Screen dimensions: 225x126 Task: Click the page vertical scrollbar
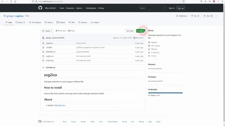(x=224, y=64)
